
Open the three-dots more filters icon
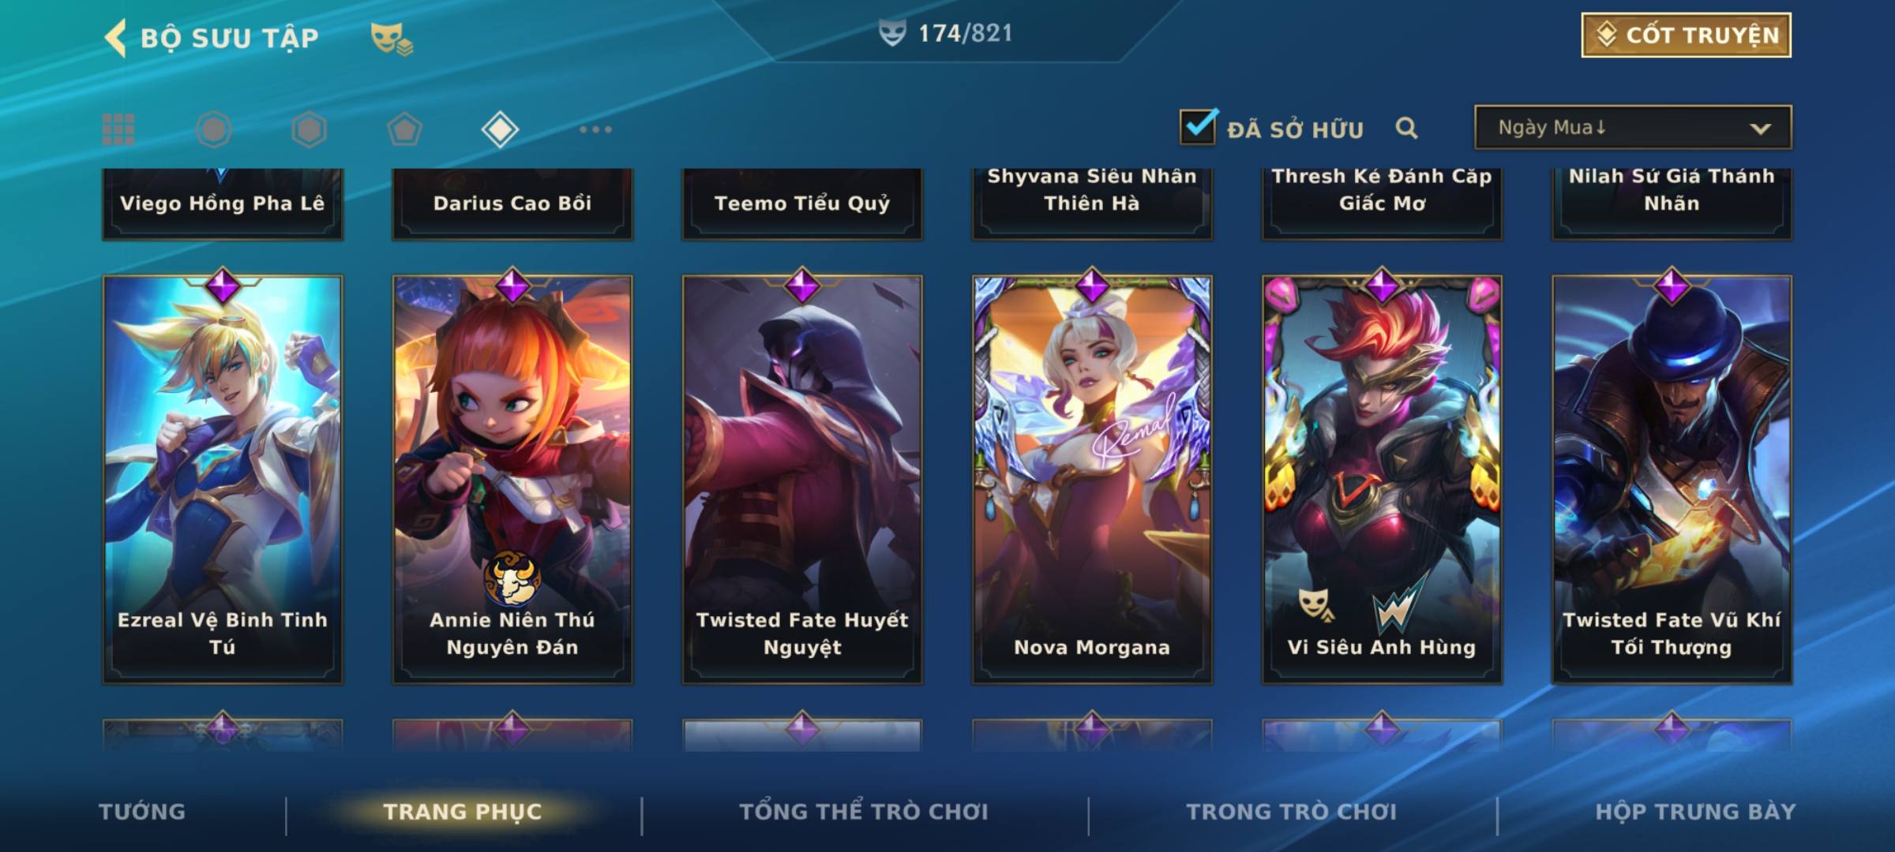click(595, 129)
